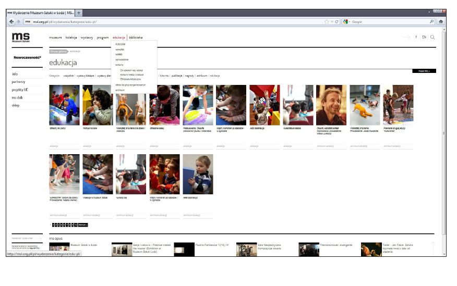Click the site favicon in address bar

[x=28, y=21]
